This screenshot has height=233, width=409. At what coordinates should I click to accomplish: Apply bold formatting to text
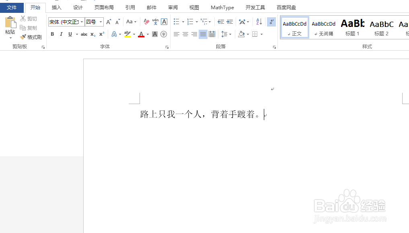[x=52, y=34]
